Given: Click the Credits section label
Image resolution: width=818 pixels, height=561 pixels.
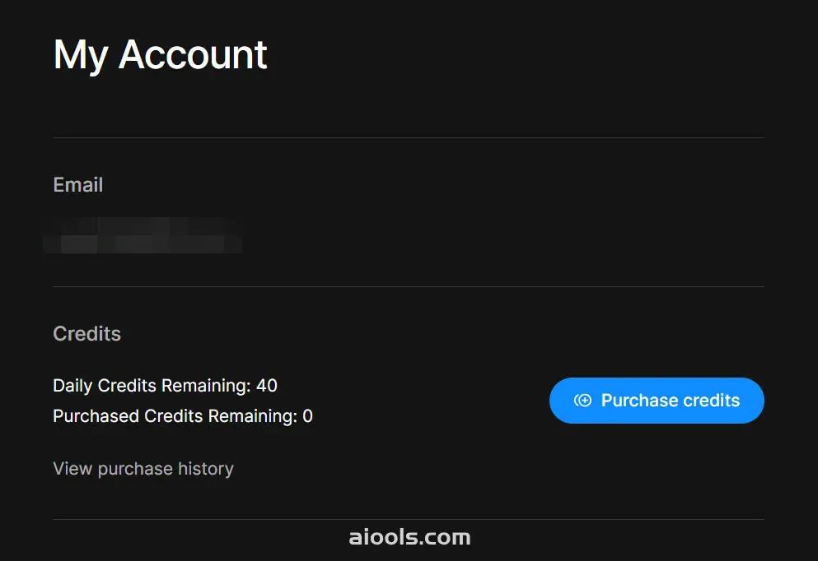Looking at the screenshot, I should click(86, 334).
